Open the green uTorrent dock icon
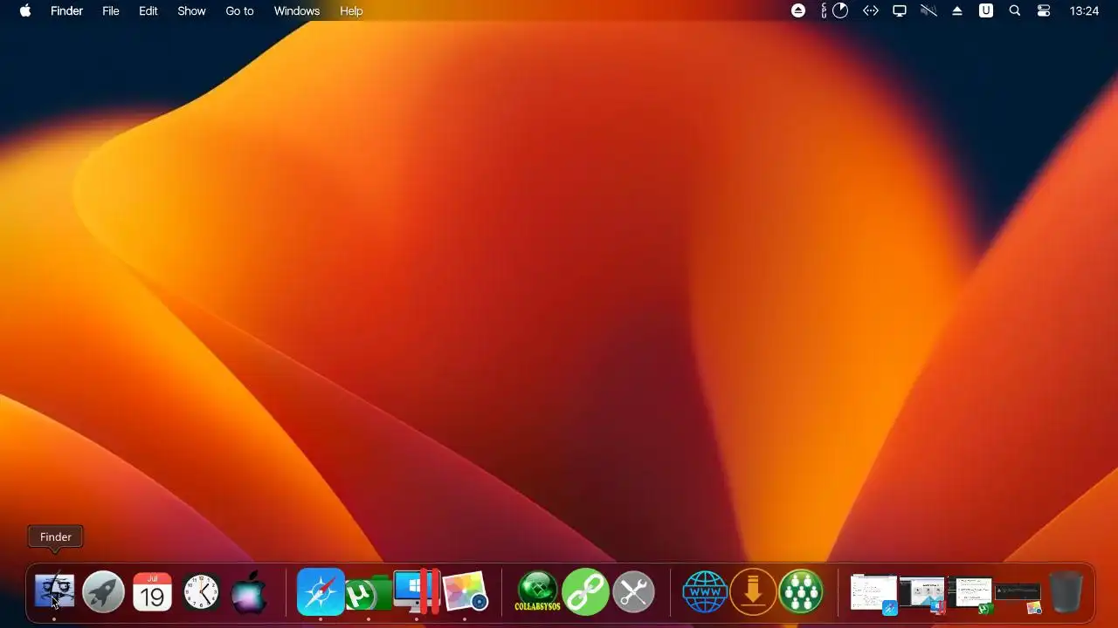This screenshot has width=1118, height=628. point(368,594)
